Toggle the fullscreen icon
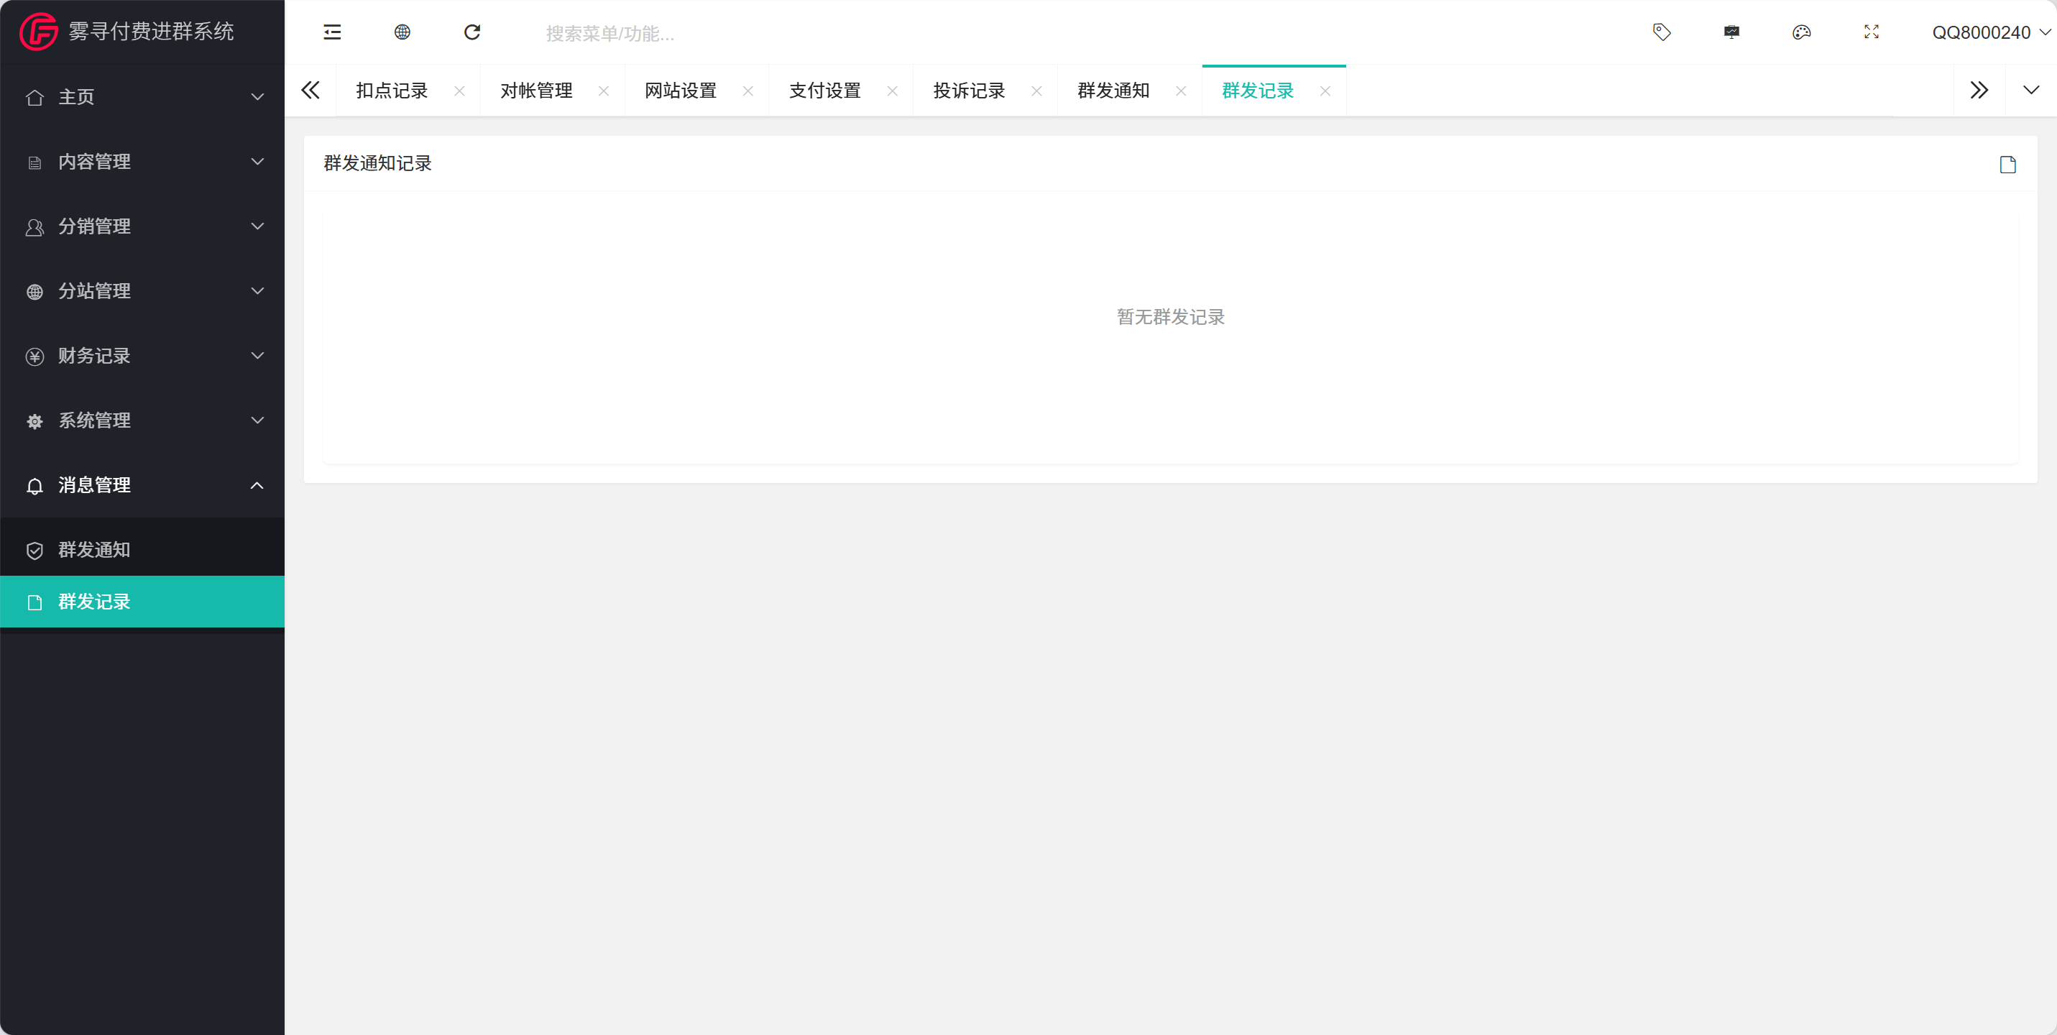2057x1035 pixels. (x=1872, y=32)
